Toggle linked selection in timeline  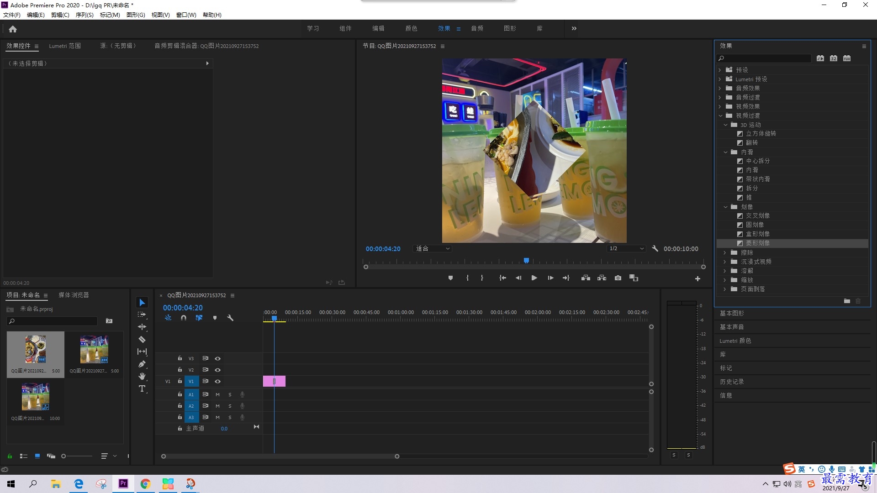pos(199,318)
